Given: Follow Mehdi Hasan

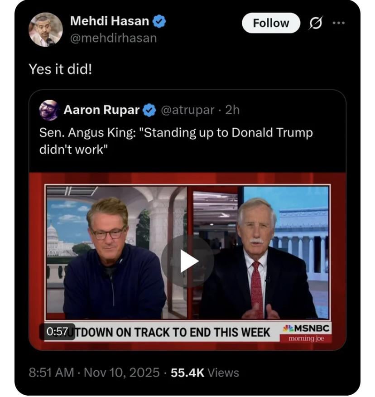Looking at the screenshot, I should point(271,23).
